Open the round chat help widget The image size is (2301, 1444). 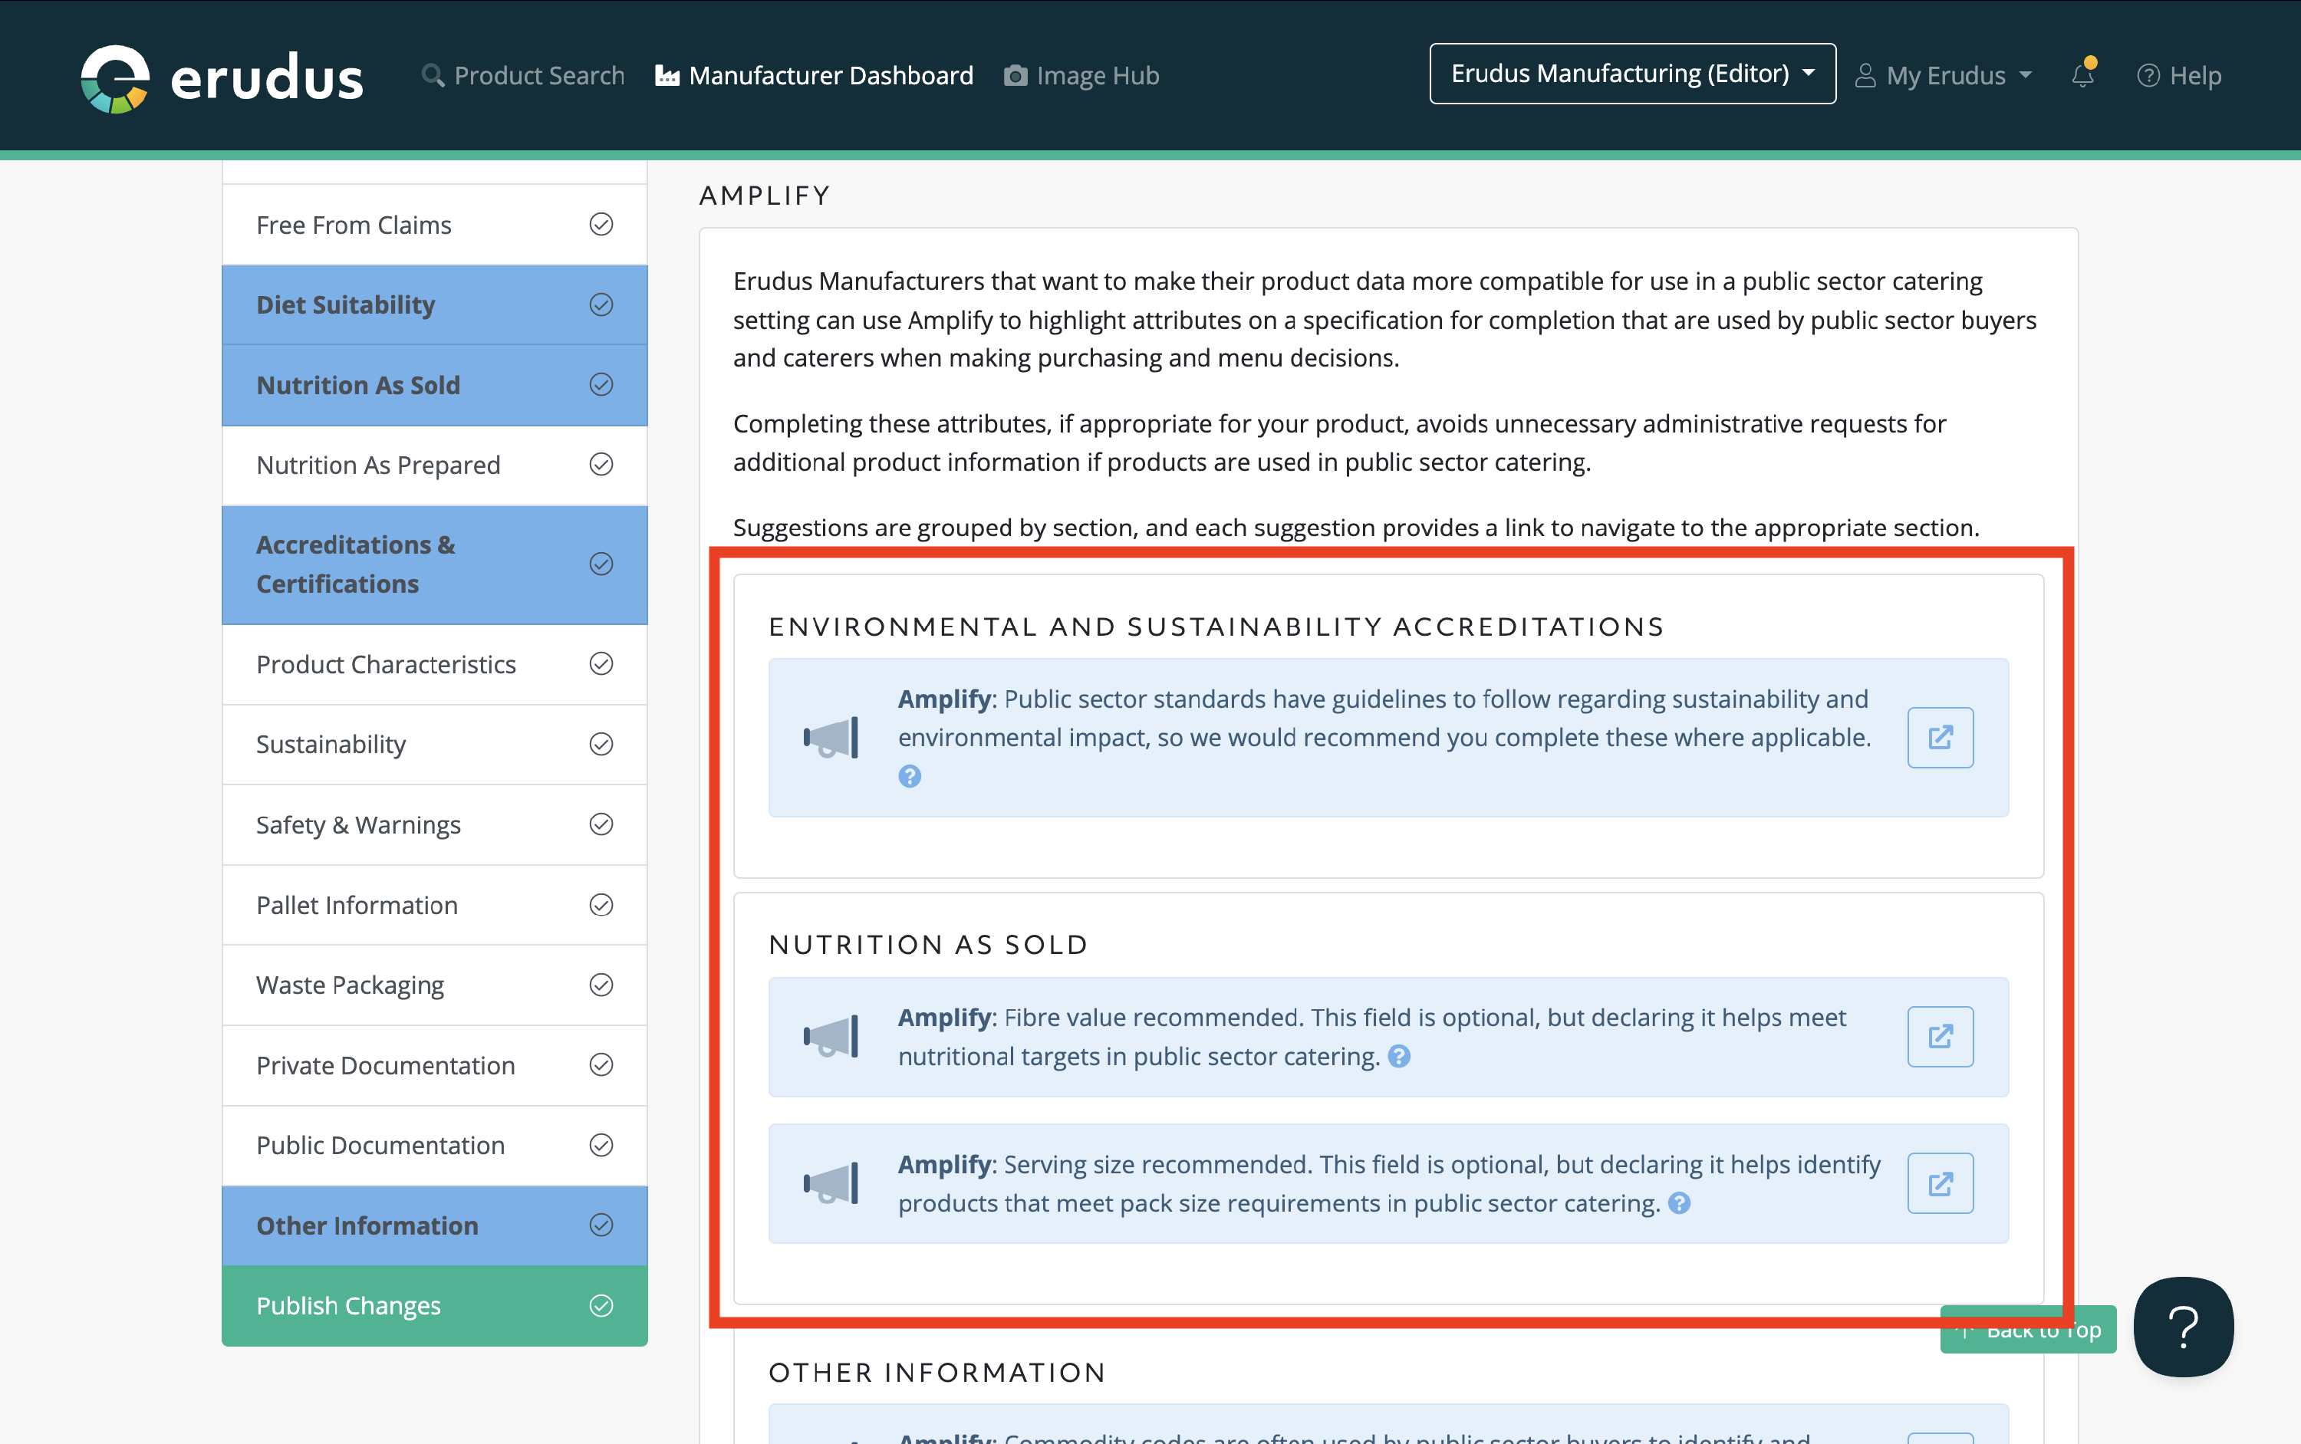2183,1327
